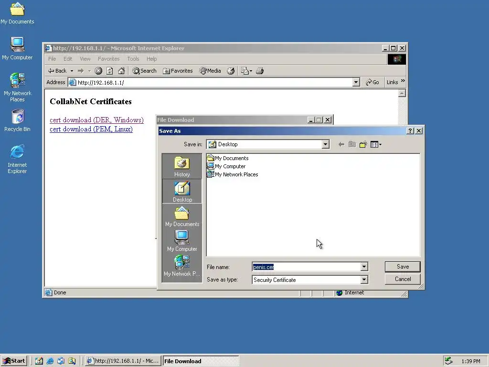Click the scroll up arrow in browser page
Image resolution: width=489 pixels, height=367 pixels.
click(402, 93)
